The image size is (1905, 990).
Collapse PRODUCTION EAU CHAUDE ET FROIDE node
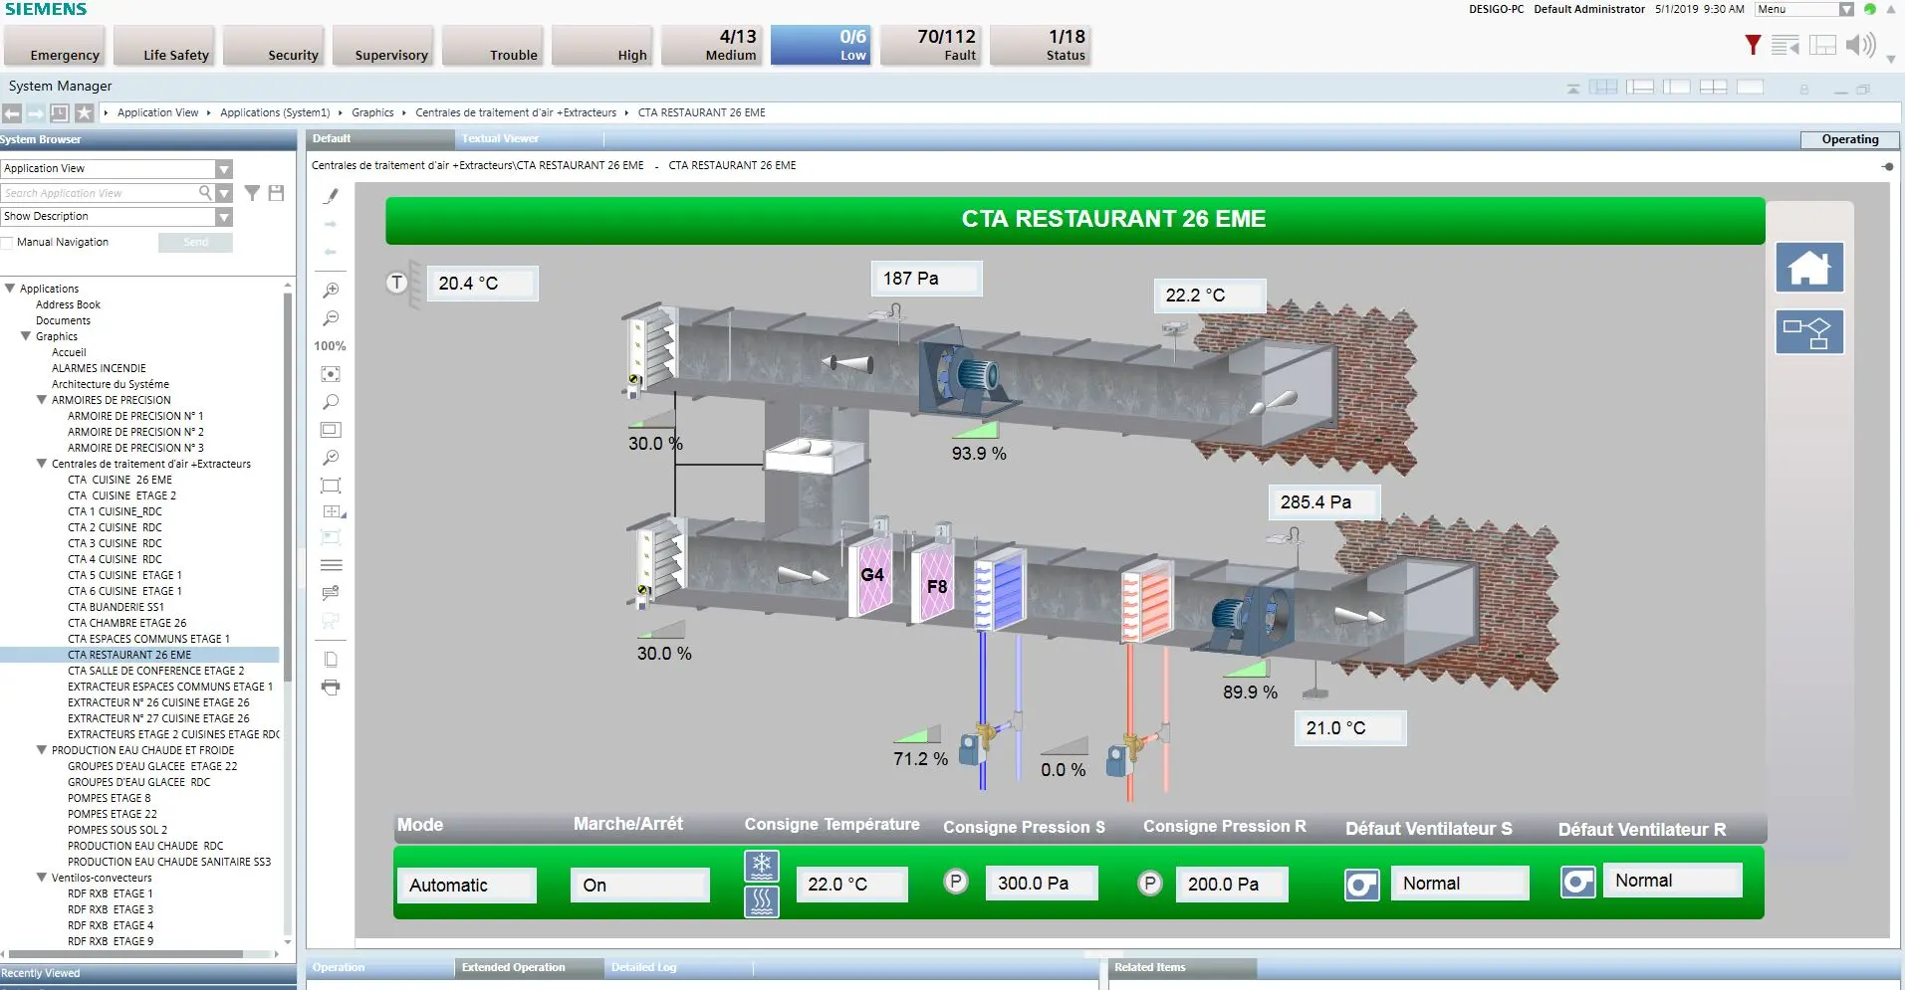point(42,750)
